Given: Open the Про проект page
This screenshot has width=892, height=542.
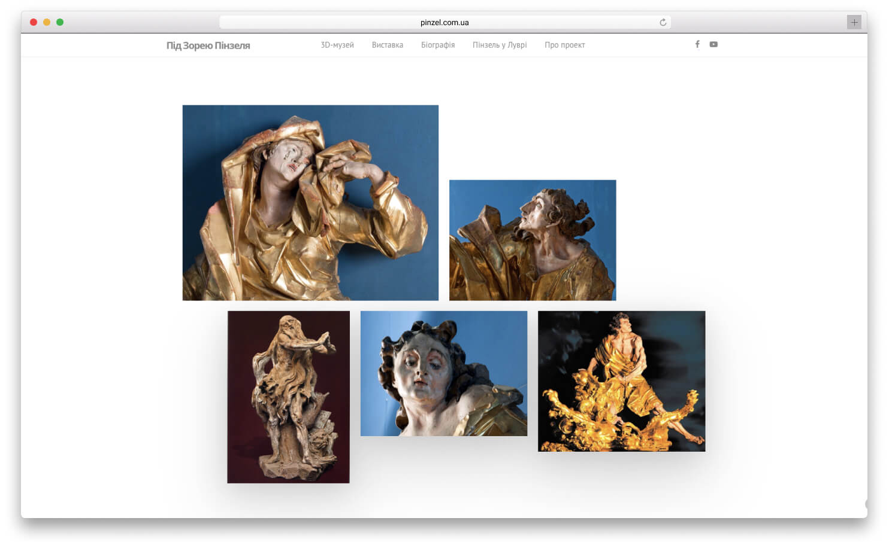Looking at the screenshot, I should (564, 45).
